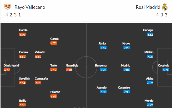This screenshot has width=172, height=108.
Task: Select Comesaña in Rayo's midfield
Action: click(x=41, y=79)
